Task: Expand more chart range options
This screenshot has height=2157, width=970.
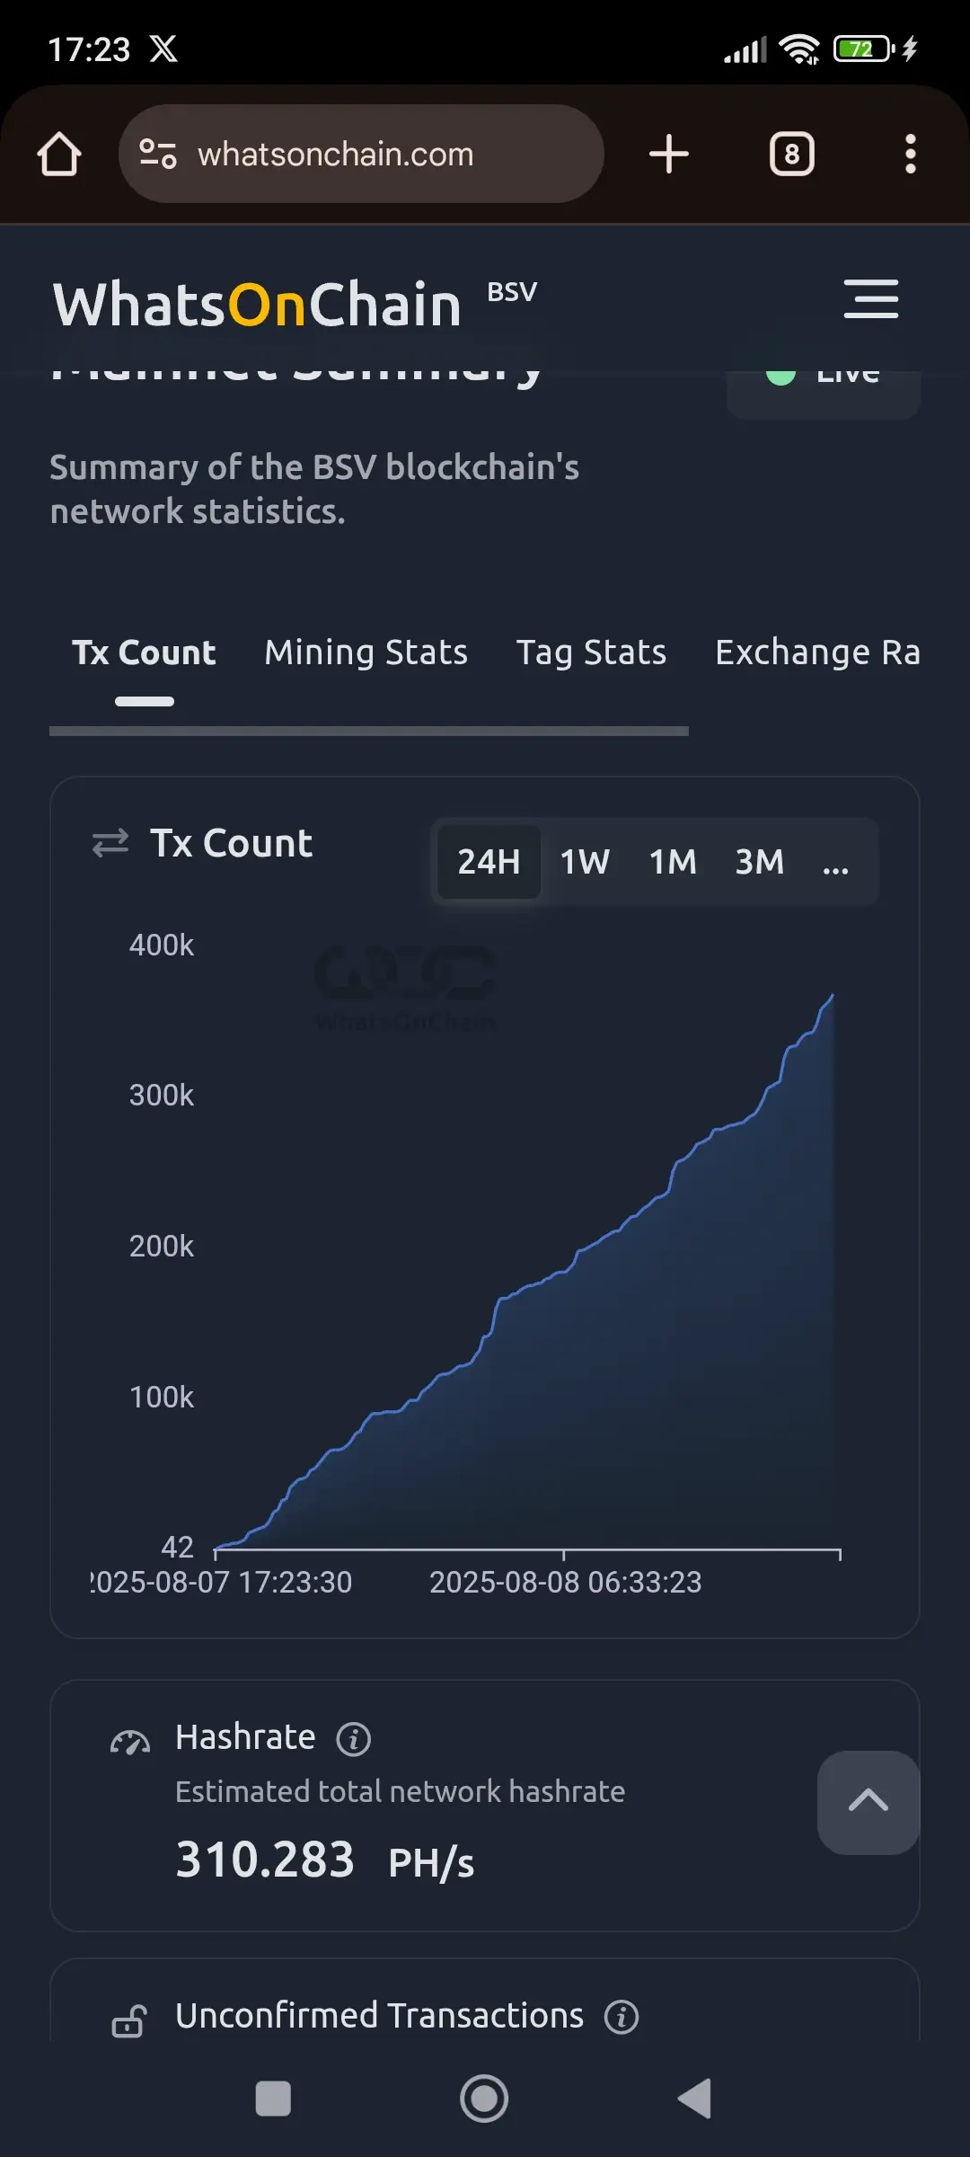Action: (835, 863)
